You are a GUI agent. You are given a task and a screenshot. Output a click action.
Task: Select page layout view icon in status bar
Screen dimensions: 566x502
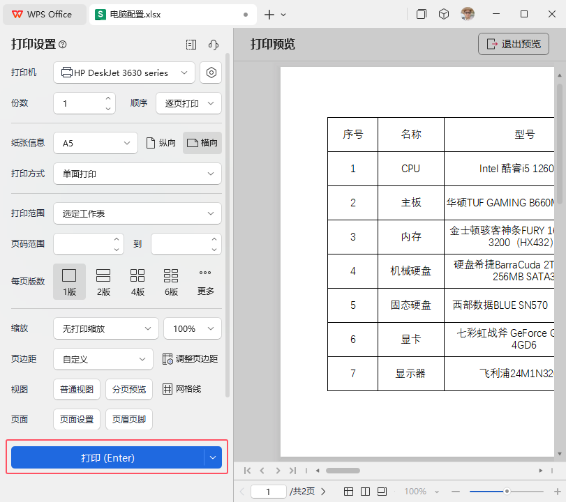(382, 491)
